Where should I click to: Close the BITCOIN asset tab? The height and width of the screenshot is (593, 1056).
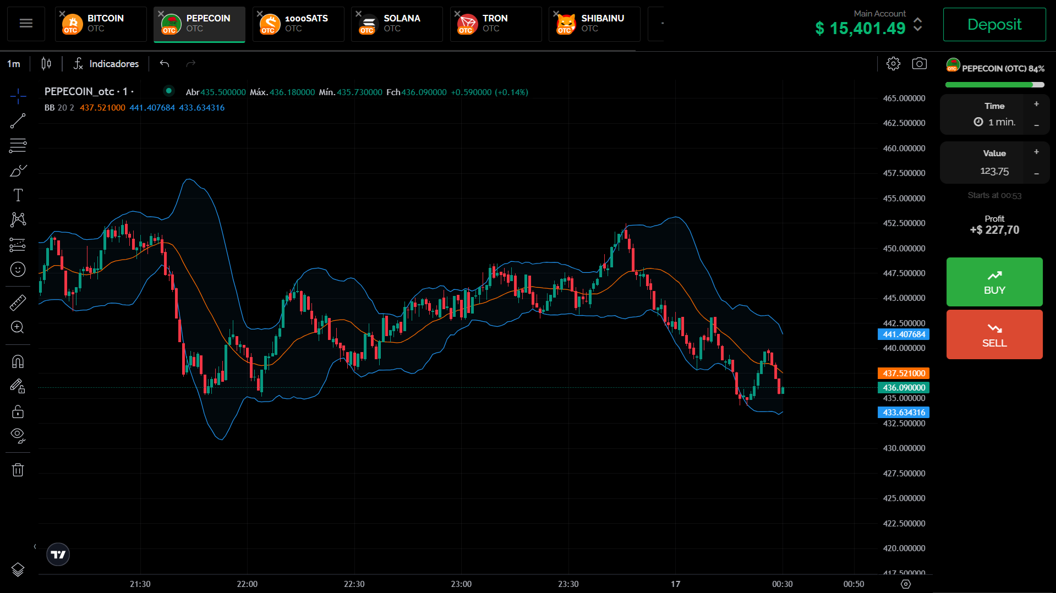point(62,14)
